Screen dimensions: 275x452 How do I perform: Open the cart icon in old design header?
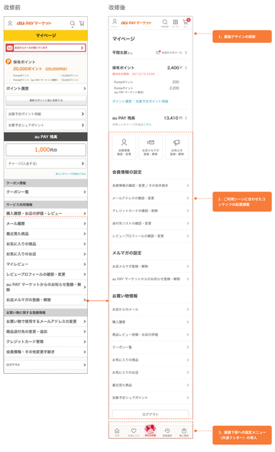[82, 23]
